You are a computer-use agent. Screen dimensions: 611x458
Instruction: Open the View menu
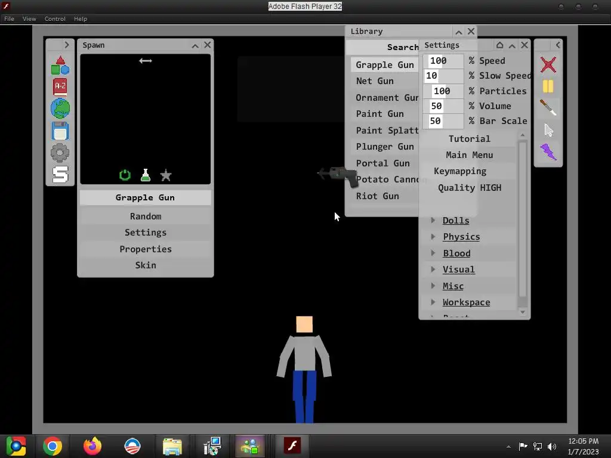click(x=29, y=18)
